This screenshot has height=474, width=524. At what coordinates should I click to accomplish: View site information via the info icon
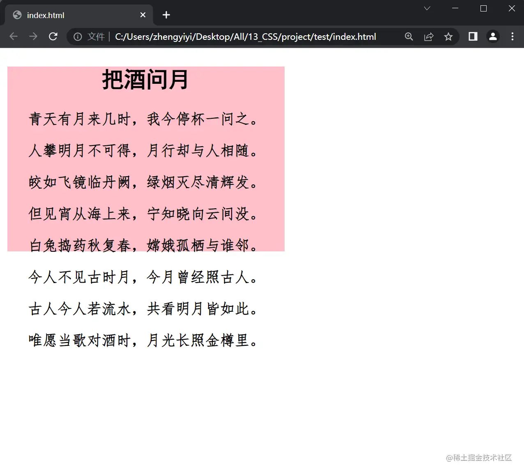78,37
